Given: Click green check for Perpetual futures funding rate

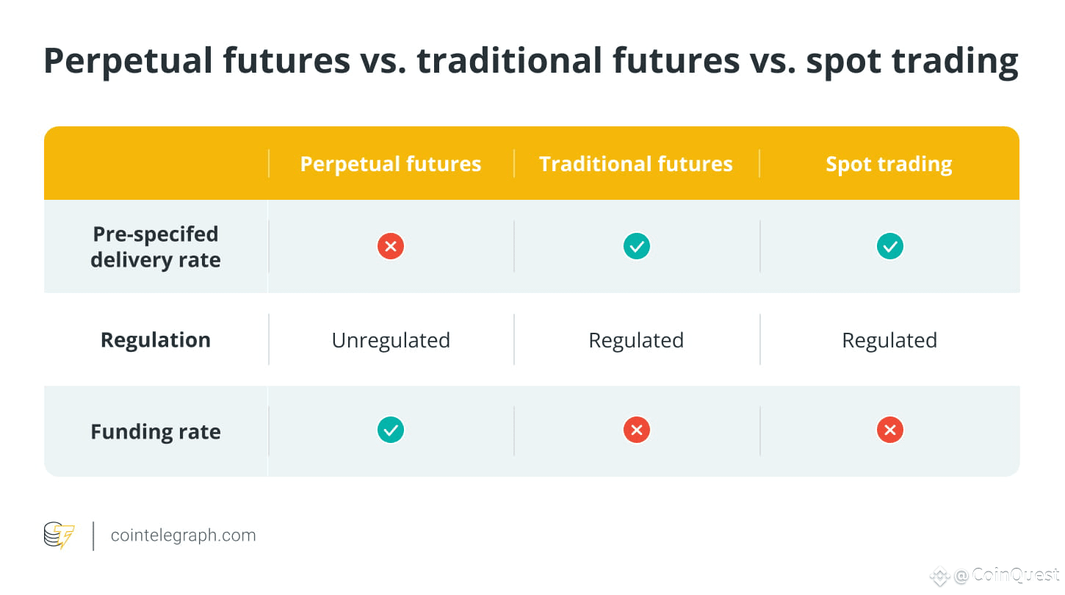Looking at the screenshot, I should pyautogui.click(x=391, y=430).
